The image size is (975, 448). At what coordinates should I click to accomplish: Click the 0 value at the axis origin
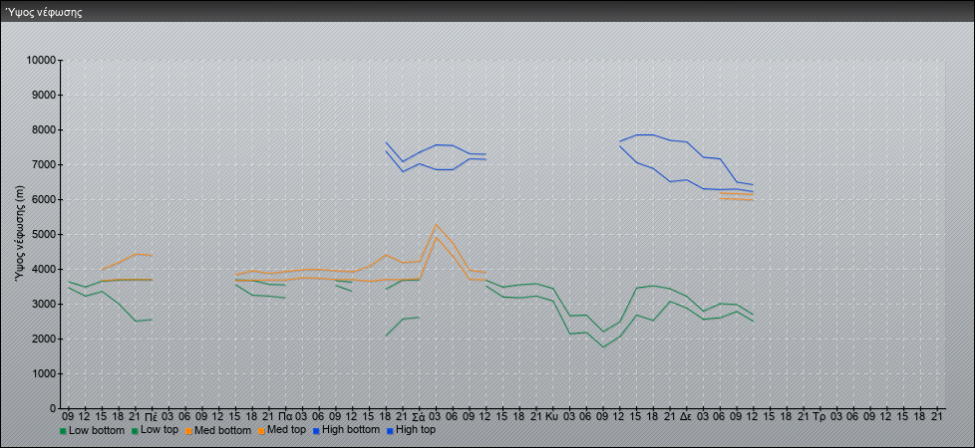tap(54, 408)
